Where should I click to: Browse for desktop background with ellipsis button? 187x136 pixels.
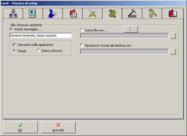(173, 52)
